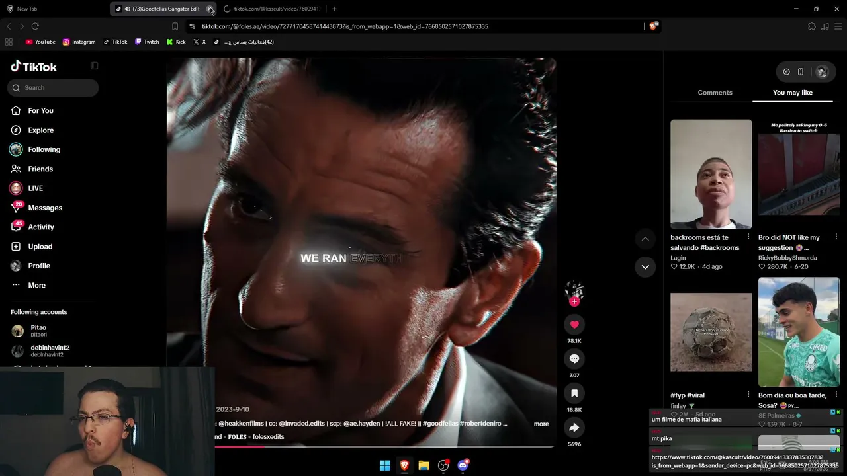The width and height of the screenshot is (847, 476).
Task: Open the get-app phone icon
Action: coord(801,72)
